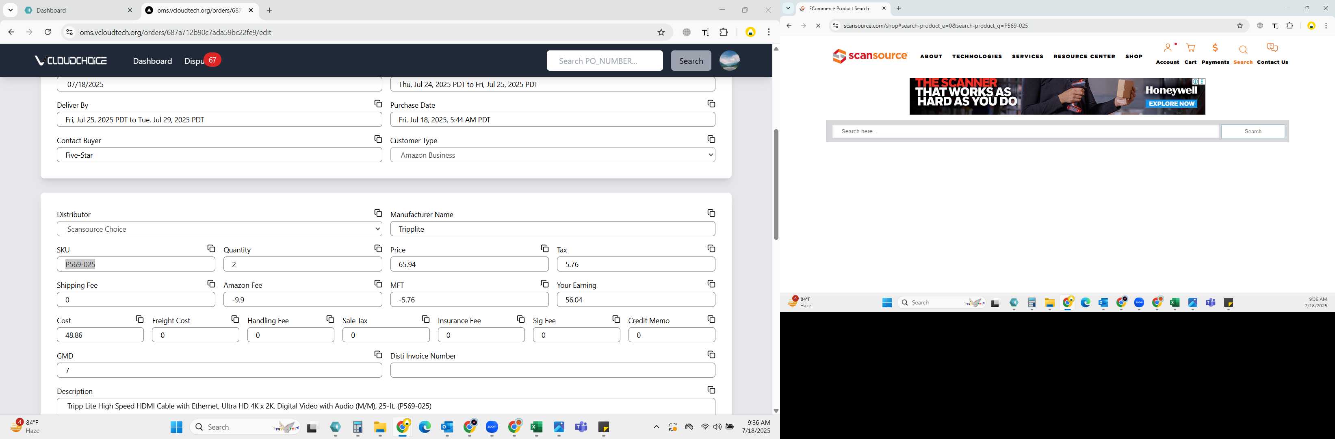Click ScanSource product Search button
This screenshot has height=439, width=1335.
[1253, 131]
